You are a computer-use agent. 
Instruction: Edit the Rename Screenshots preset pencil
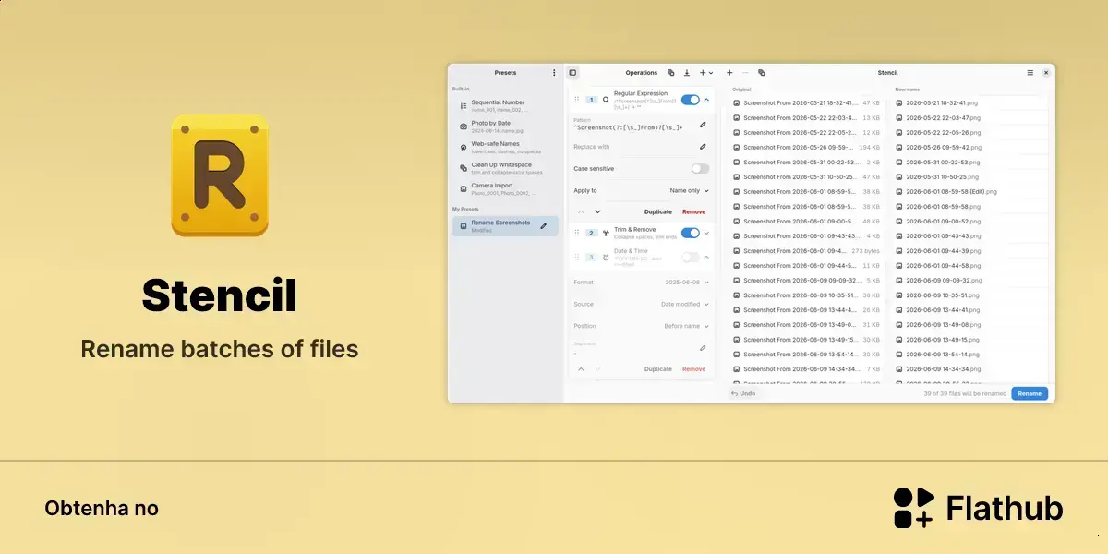coord(544,225)
